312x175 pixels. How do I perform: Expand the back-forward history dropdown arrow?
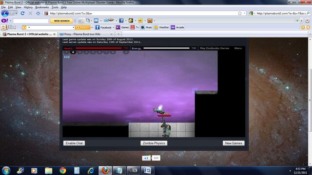16,13
